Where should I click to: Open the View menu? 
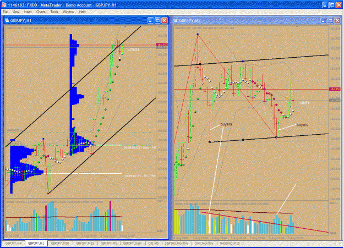15,12
